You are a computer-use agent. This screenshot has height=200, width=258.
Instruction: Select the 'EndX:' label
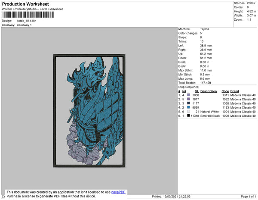pyautogui.click(x=182, y=62)
